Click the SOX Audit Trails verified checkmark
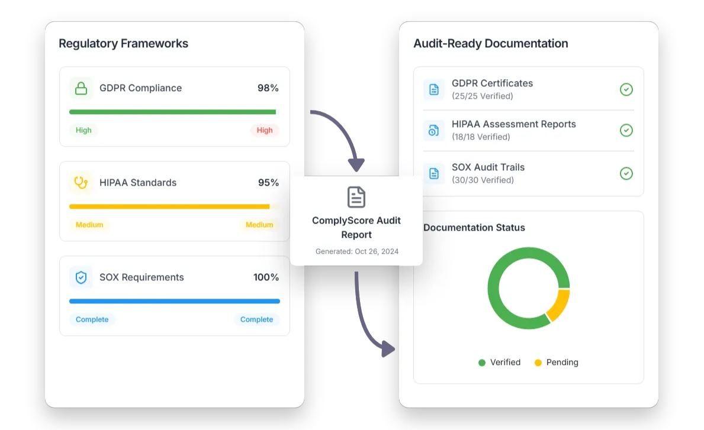Image resolution: width=704 pixels, height=430 pixels. [626, 173]
